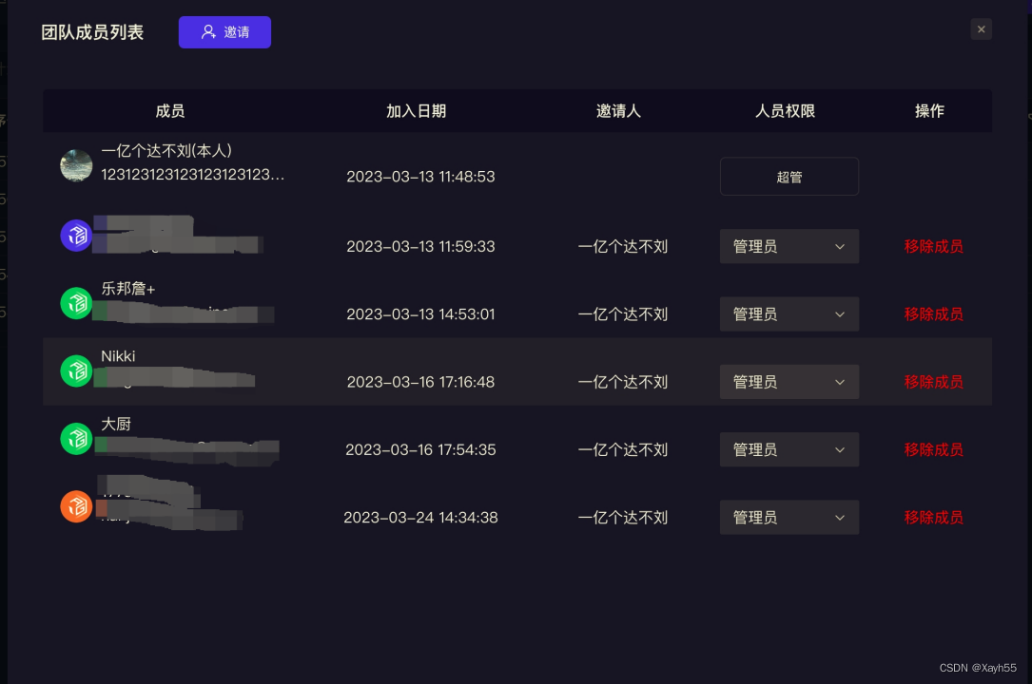Click 大厨's green cube avatar
Image resolution: width=1032 pixels, height=684 pixels.
pyautogui.click(x=76, y=438)
